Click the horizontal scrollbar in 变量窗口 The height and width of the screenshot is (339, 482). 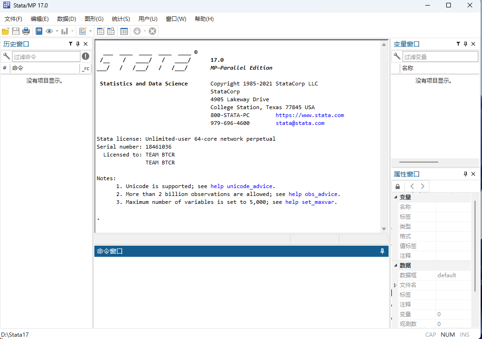pos(419,162)
